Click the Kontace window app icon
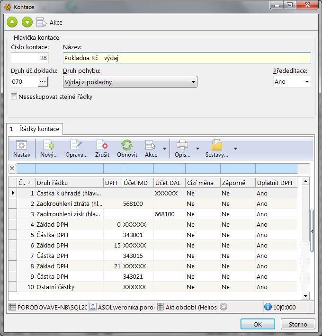Viewport: 322px width, 336px height. coord(8,7)
